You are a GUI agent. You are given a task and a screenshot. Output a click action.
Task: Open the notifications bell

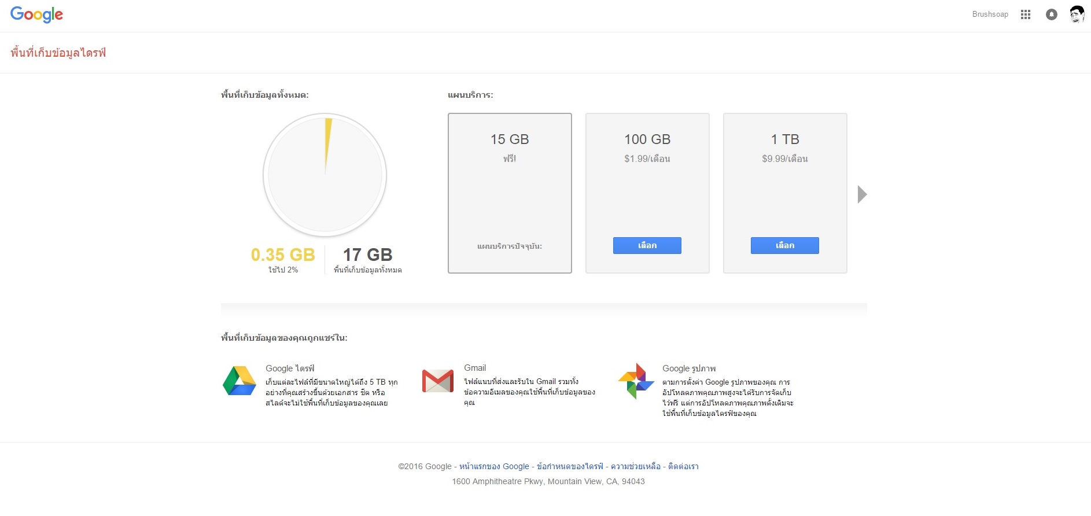[x=1052, y=14]
